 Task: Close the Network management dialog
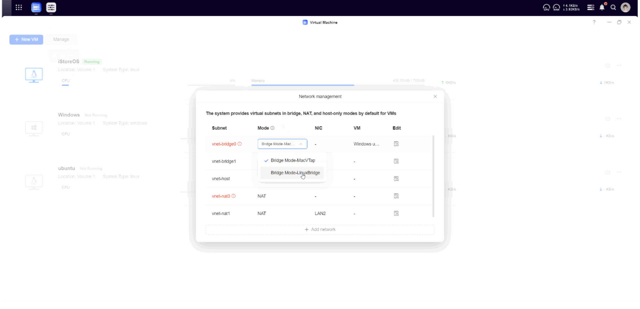[435, 96]
